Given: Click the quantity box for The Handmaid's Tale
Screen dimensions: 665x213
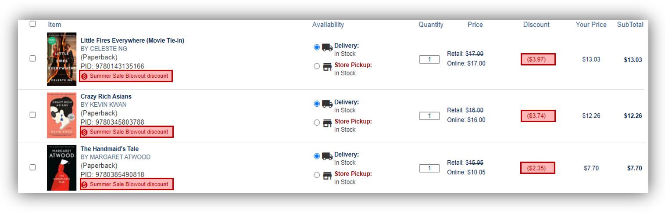Looking at the screenshot, I should [429, 168].
